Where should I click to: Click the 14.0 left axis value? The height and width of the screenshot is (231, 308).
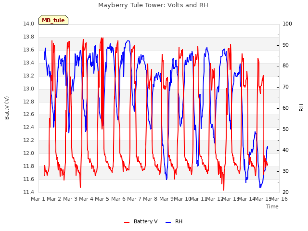(28, 24)
